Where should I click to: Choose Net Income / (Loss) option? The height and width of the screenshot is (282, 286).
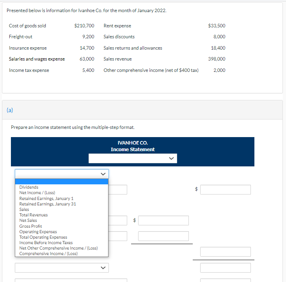point(37,193)
